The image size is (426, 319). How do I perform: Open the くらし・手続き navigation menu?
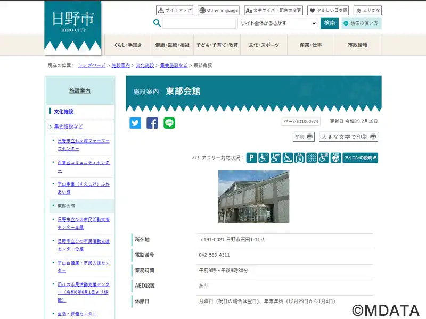coord(128,45)
